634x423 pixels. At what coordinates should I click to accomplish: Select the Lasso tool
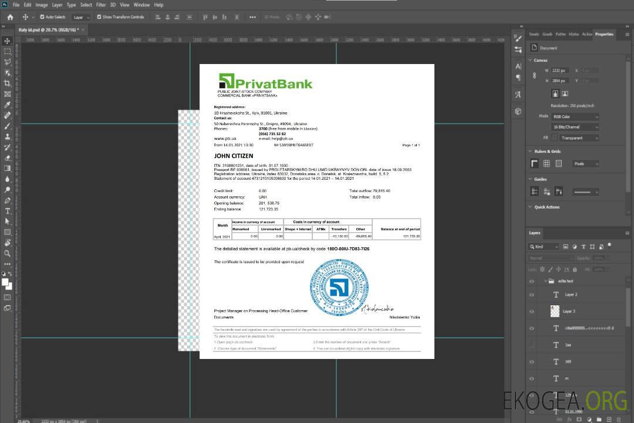click(x=7, y=62)
